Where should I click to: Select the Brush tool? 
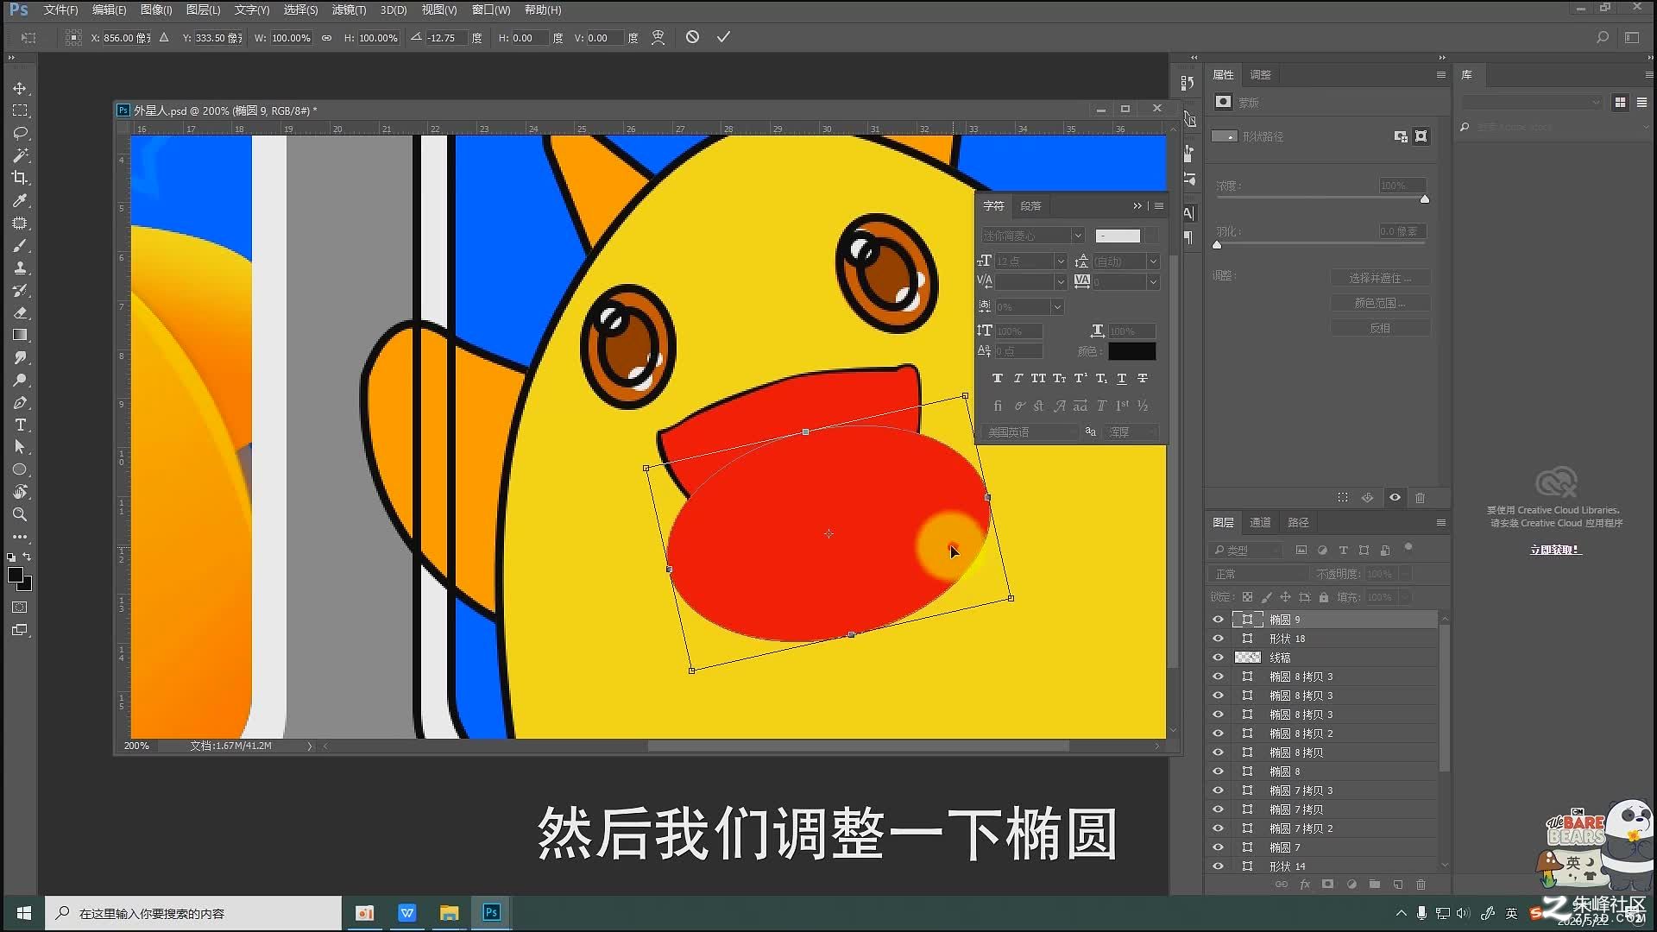(20, 246)
